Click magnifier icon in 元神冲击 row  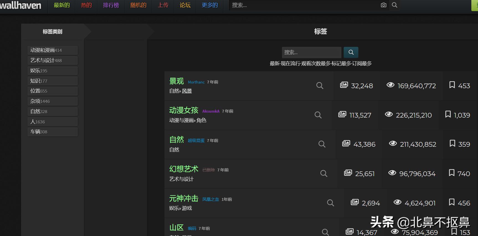(330, 203)
